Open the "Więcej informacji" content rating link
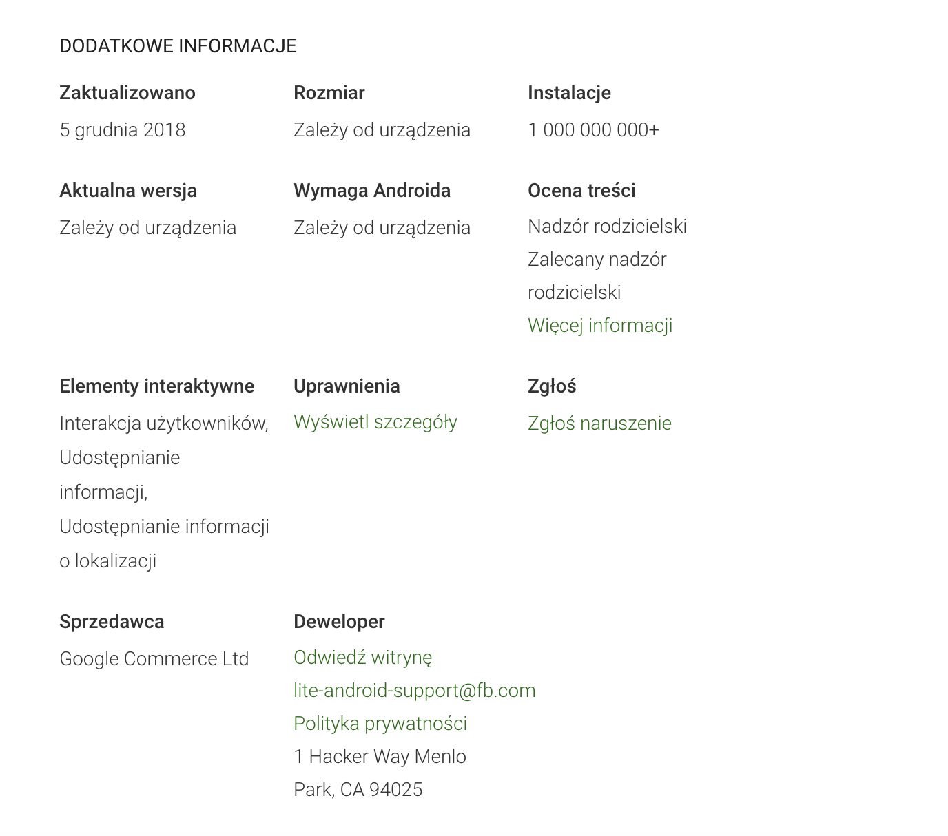This screenshot has width=948, height=836. point(599,326)
